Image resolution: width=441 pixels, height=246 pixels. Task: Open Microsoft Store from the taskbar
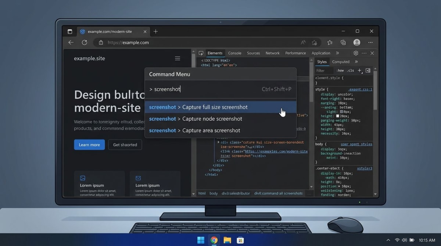coord(240,240)
